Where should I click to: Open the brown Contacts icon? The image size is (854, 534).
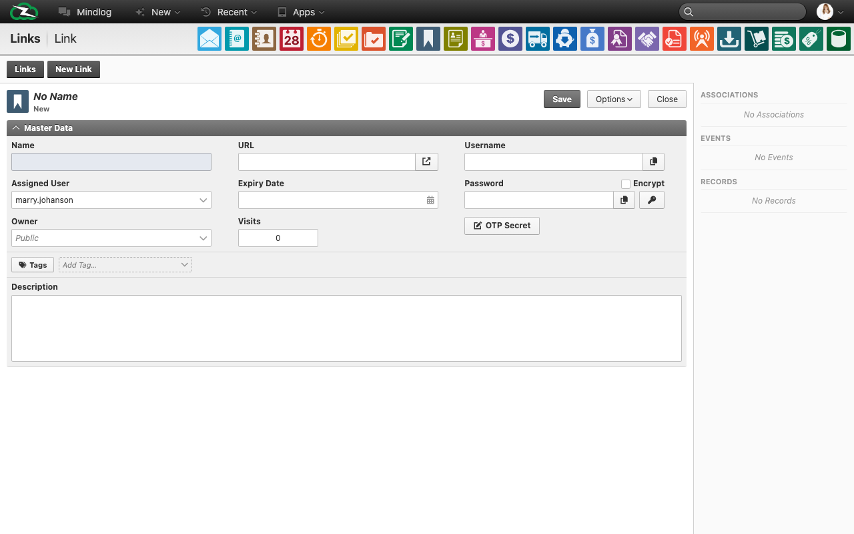coord(264,39)
